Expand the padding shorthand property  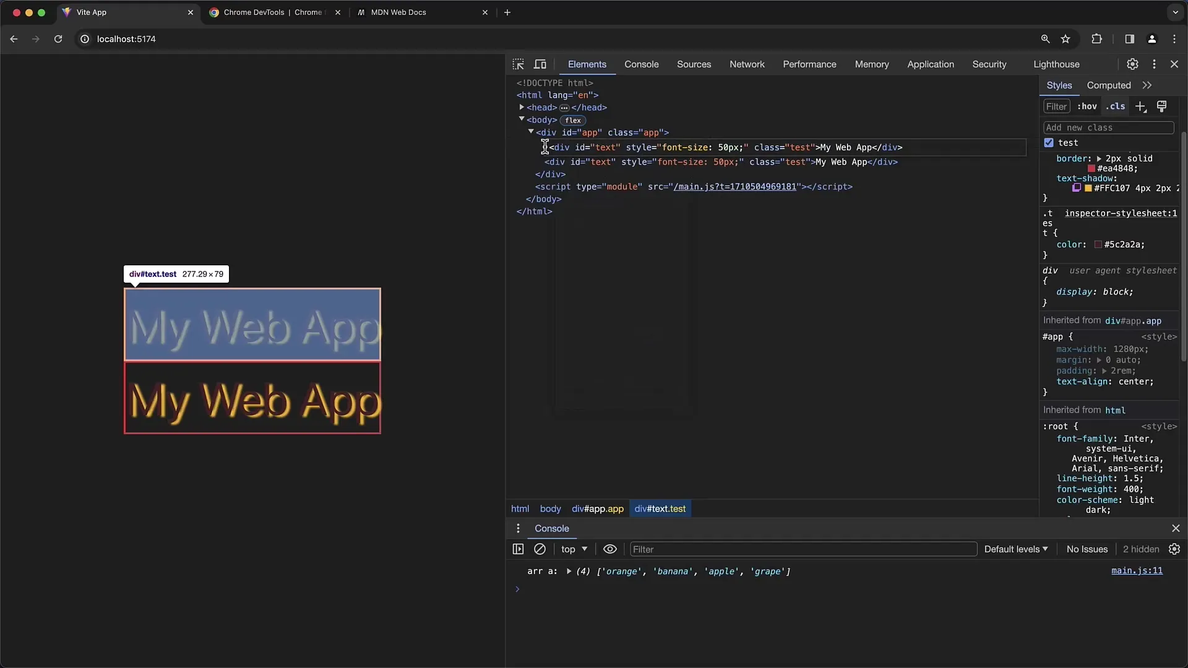1104,371
